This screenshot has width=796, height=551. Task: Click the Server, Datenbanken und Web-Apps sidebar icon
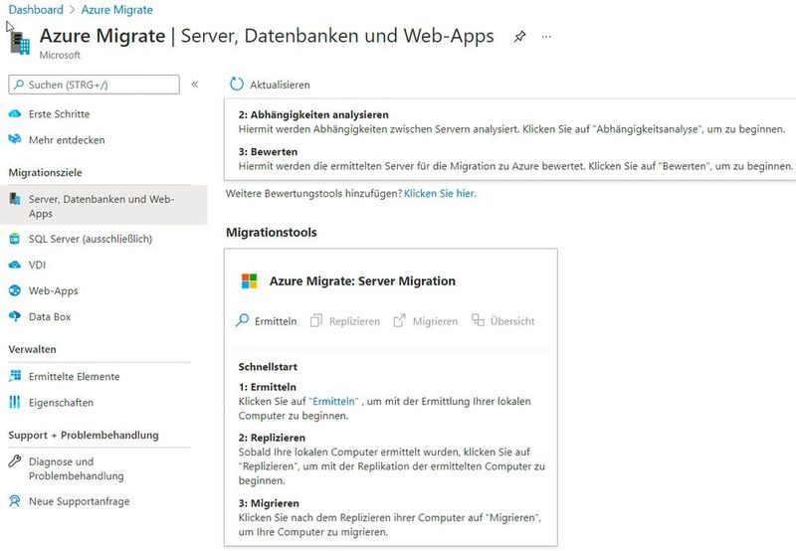coord(15,198)
